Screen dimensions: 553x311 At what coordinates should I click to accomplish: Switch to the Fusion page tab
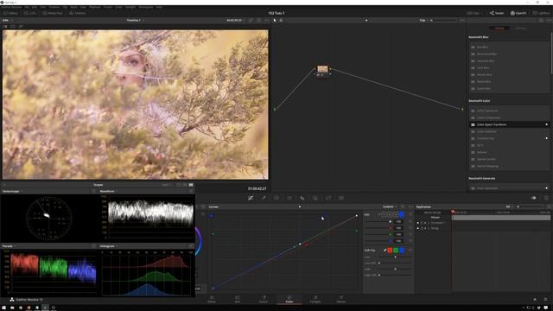(x=264, y=300)
